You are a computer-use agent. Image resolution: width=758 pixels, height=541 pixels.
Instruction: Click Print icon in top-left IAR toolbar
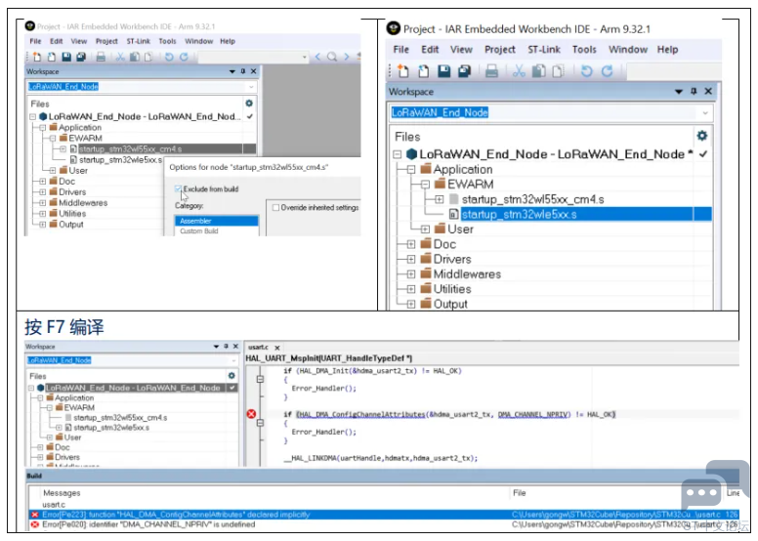101,57
